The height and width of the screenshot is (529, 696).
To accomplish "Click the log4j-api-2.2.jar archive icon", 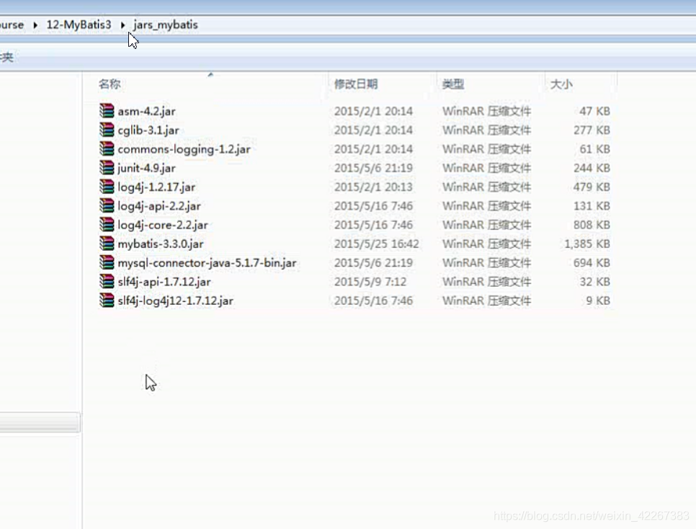I will click(107, 205).
